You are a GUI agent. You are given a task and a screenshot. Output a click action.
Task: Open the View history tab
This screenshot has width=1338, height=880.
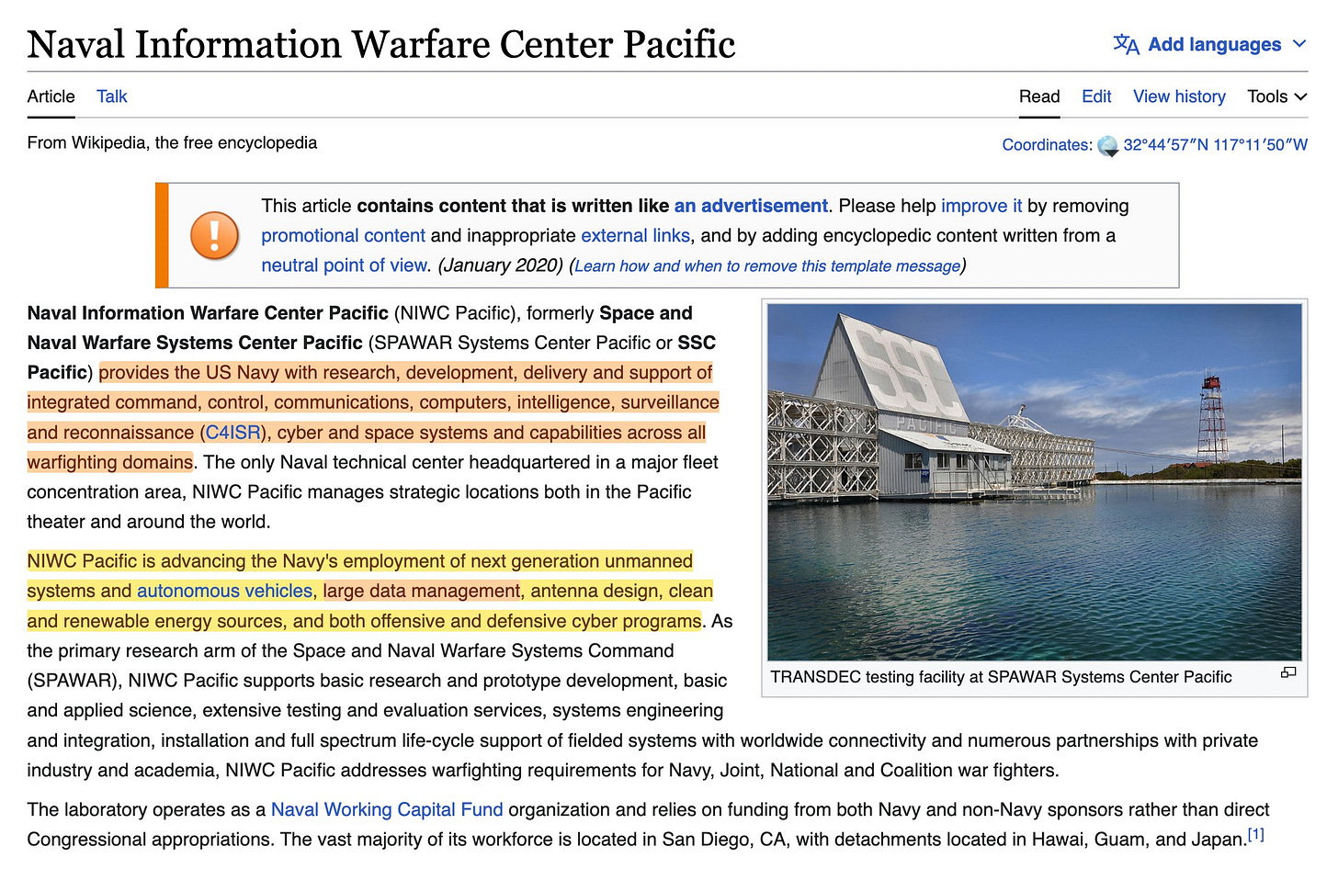[1179, 96]
